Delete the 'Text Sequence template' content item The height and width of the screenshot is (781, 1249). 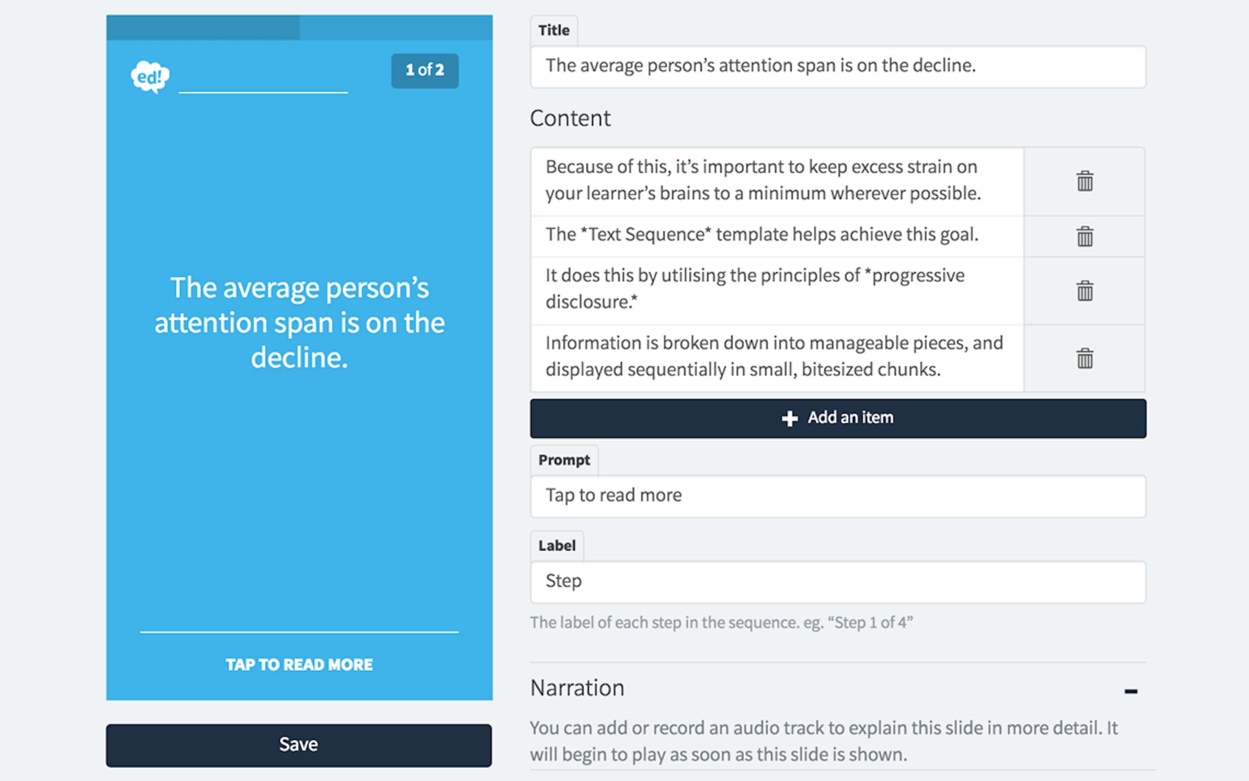1084,237
